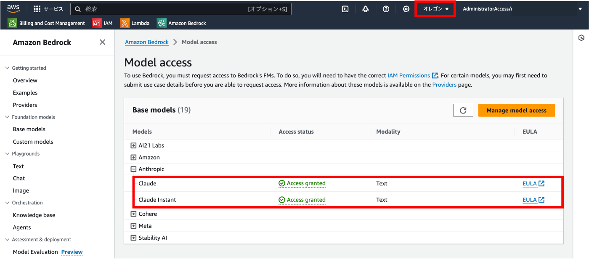Collapse the Orchestration sidebar section
This screenshot has width=589, height=259.
click(x=7, y=203)
